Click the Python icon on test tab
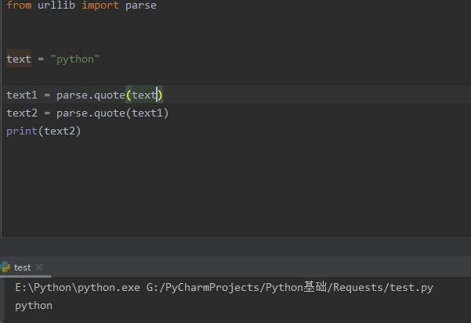 point(5,267)
